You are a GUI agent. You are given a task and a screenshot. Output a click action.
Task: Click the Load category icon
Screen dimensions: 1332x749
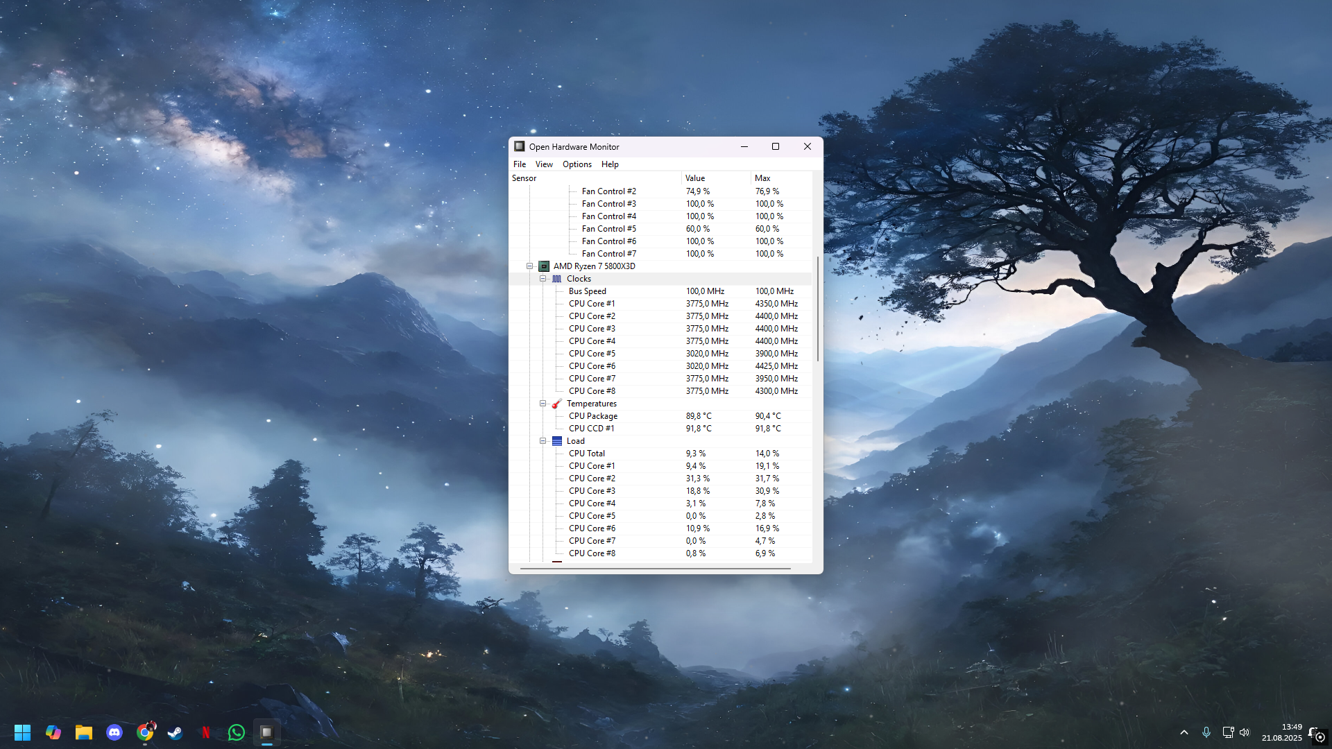(x=557, y=441)
